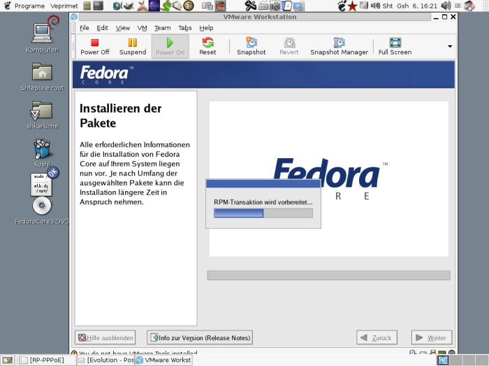Open Info zur Version (Release Notes)

[200, 337]
